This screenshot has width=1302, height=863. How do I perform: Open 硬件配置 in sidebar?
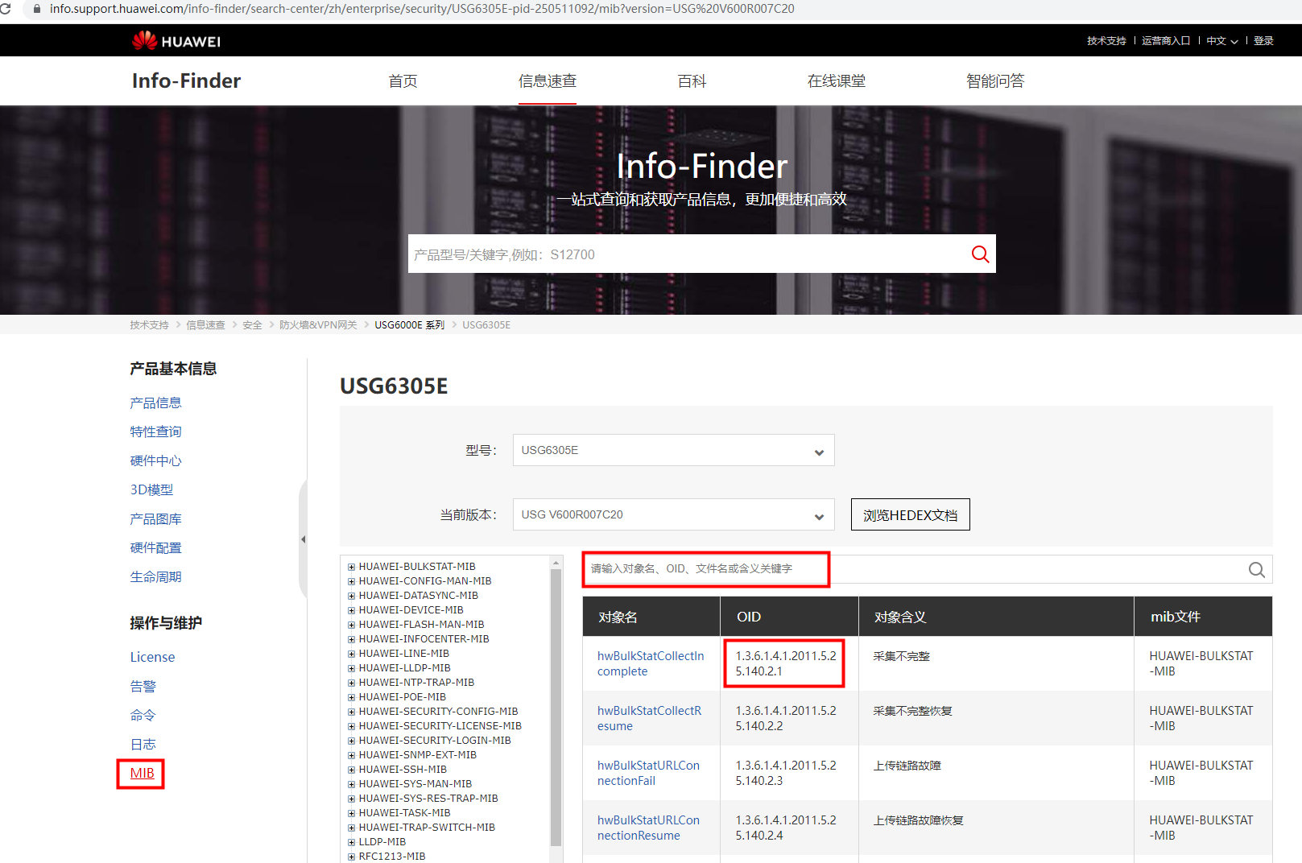click(x=155, y=547)
